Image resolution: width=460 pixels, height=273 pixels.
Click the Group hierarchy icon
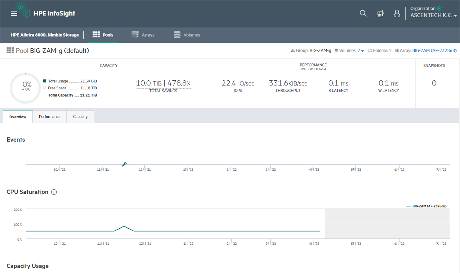[x=293, y=51]
